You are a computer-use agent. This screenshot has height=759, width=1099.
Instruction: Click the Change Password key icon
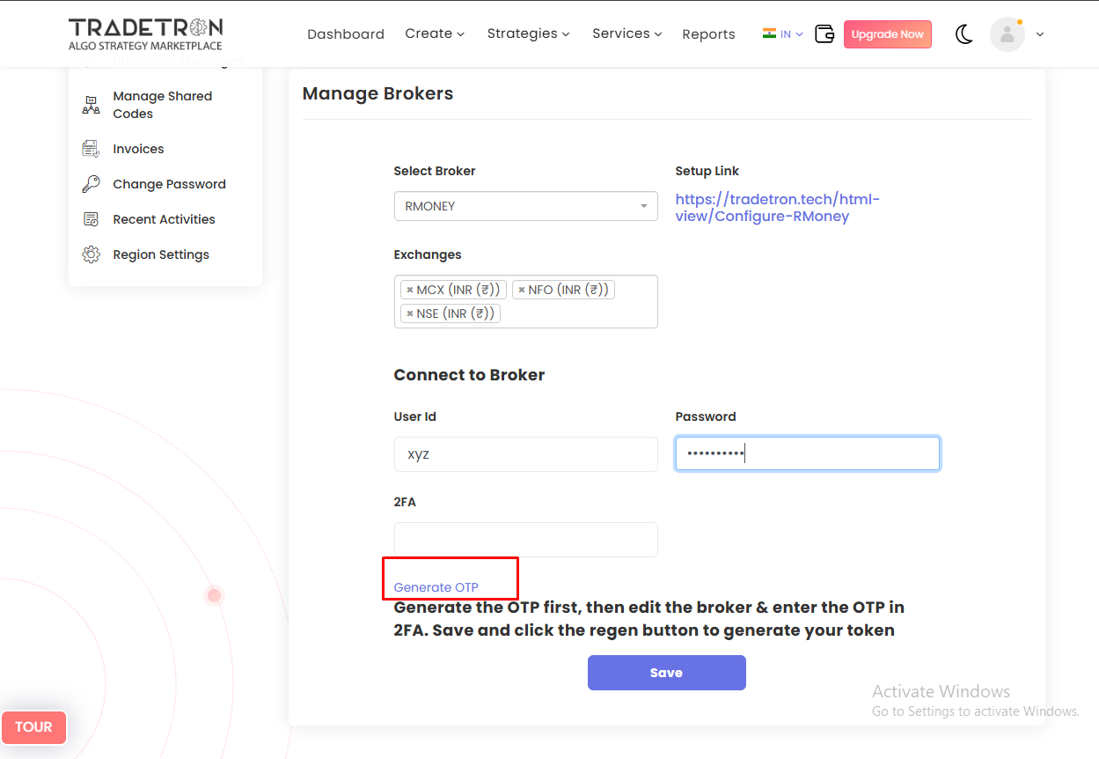point(91,184)
